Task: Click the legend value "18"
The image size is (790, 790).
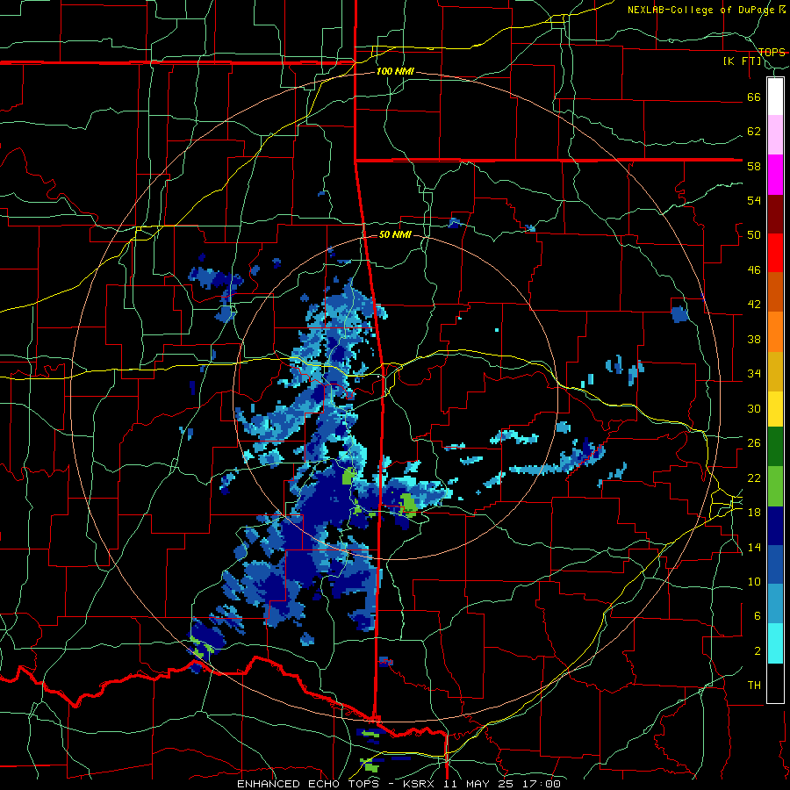Action: point(754,513)
